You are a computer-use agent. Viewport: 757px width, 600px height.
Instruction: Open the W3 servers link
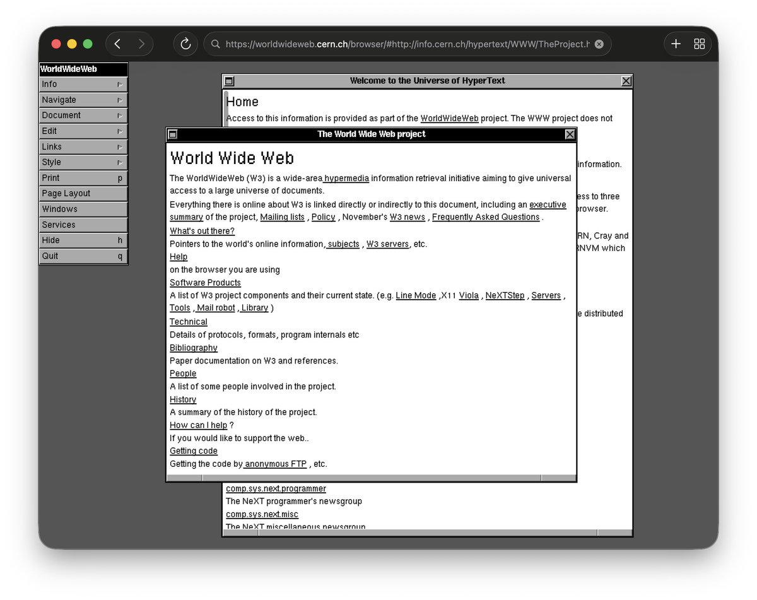[387, 244]
